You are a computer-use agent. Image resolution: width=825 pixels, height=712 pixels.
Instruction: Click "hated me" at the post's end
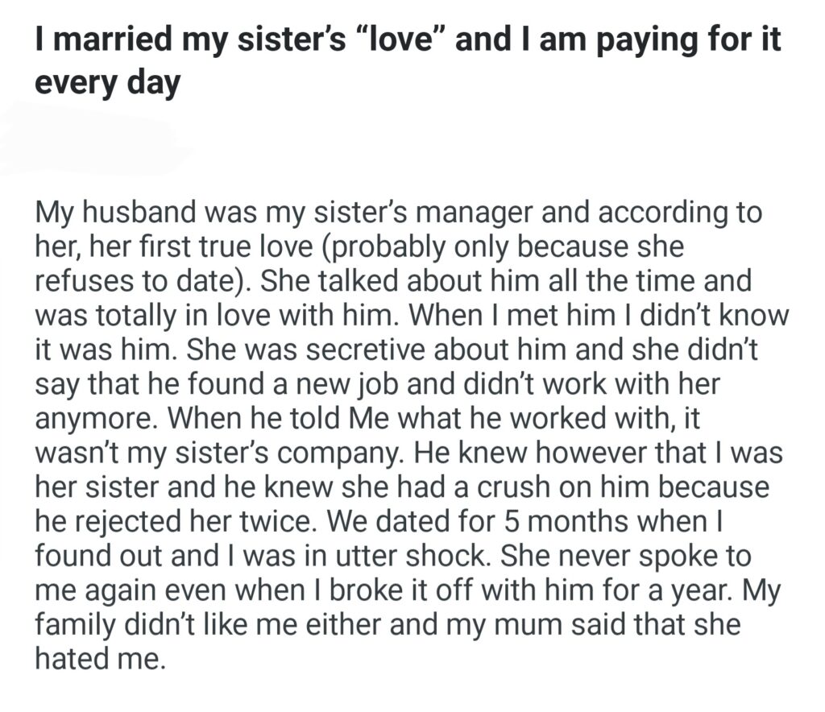click(x=98, y=657)
